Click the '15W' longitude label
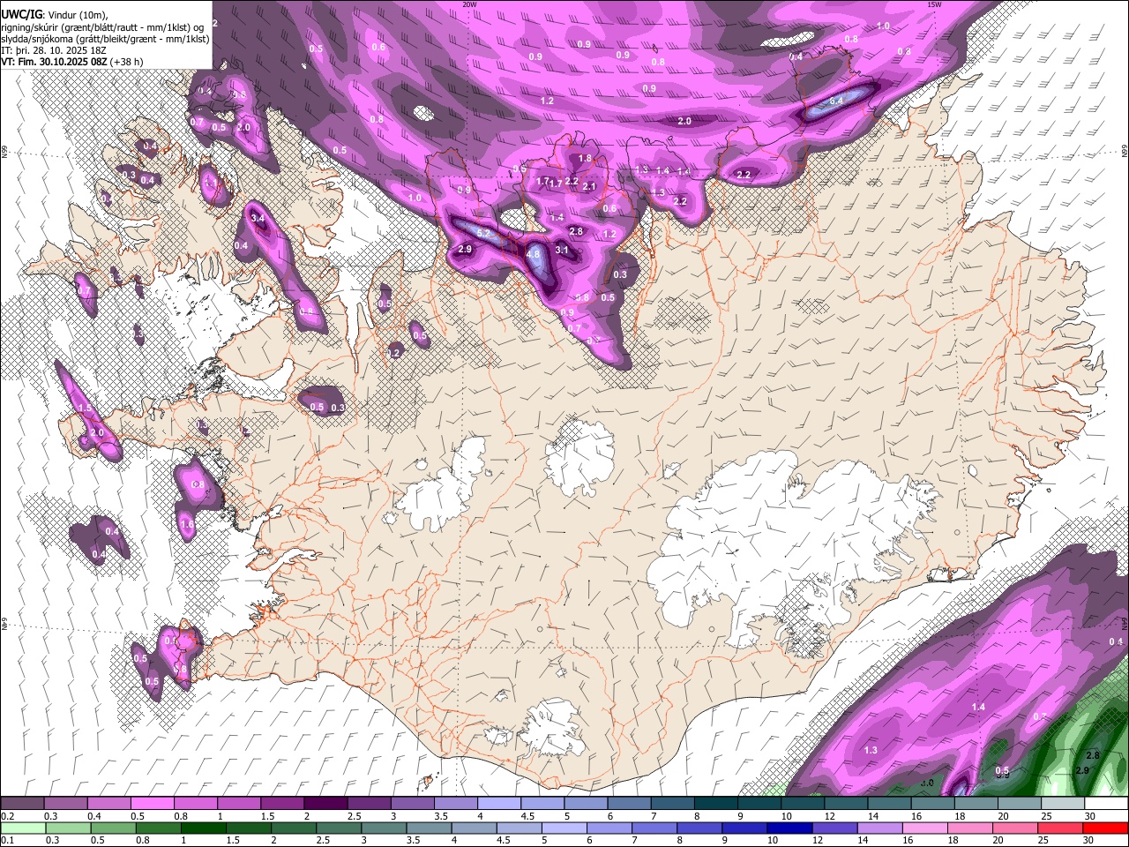This screenshot has height=847, width=1129. coord(934,4)
